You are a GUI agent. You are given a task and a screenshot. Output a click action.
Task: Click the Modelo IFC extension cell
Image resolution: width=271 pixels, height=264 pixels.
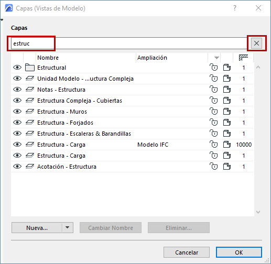click(153, 145)
